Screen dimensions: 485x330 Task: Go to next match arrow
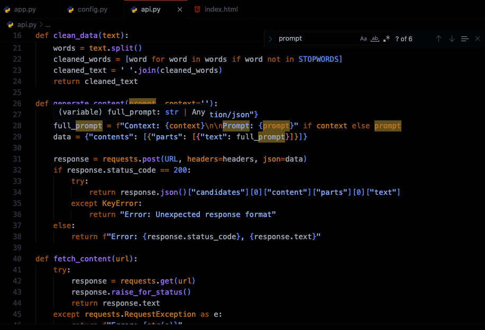pyautogui.click(x=452, y=39)
